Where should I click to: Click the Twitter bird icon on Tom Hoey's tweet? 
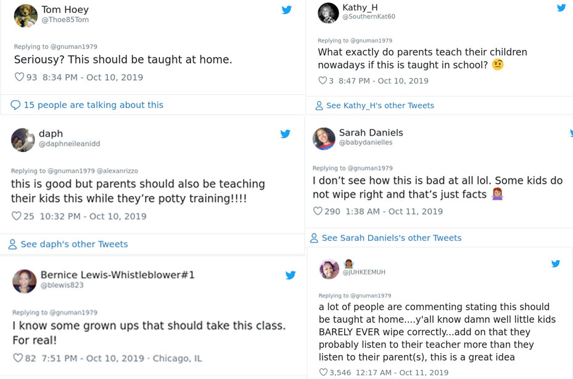coord(287,10)
